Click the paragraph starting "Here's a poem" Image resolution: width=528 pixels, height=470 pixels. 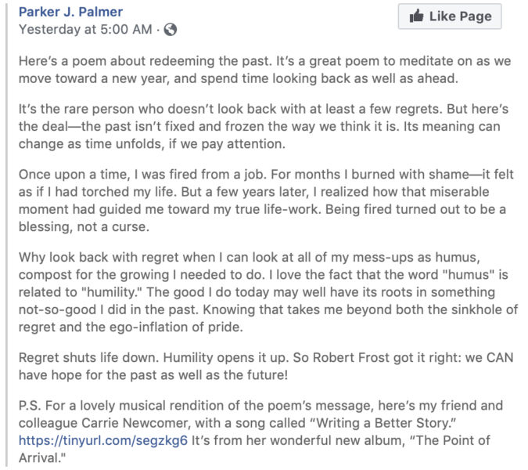[x=264, y=70]
